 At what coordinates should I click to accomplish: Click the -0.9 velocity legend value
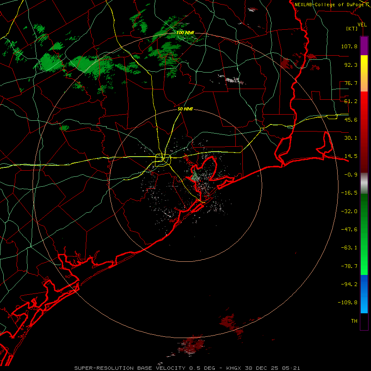click(351, 175)
